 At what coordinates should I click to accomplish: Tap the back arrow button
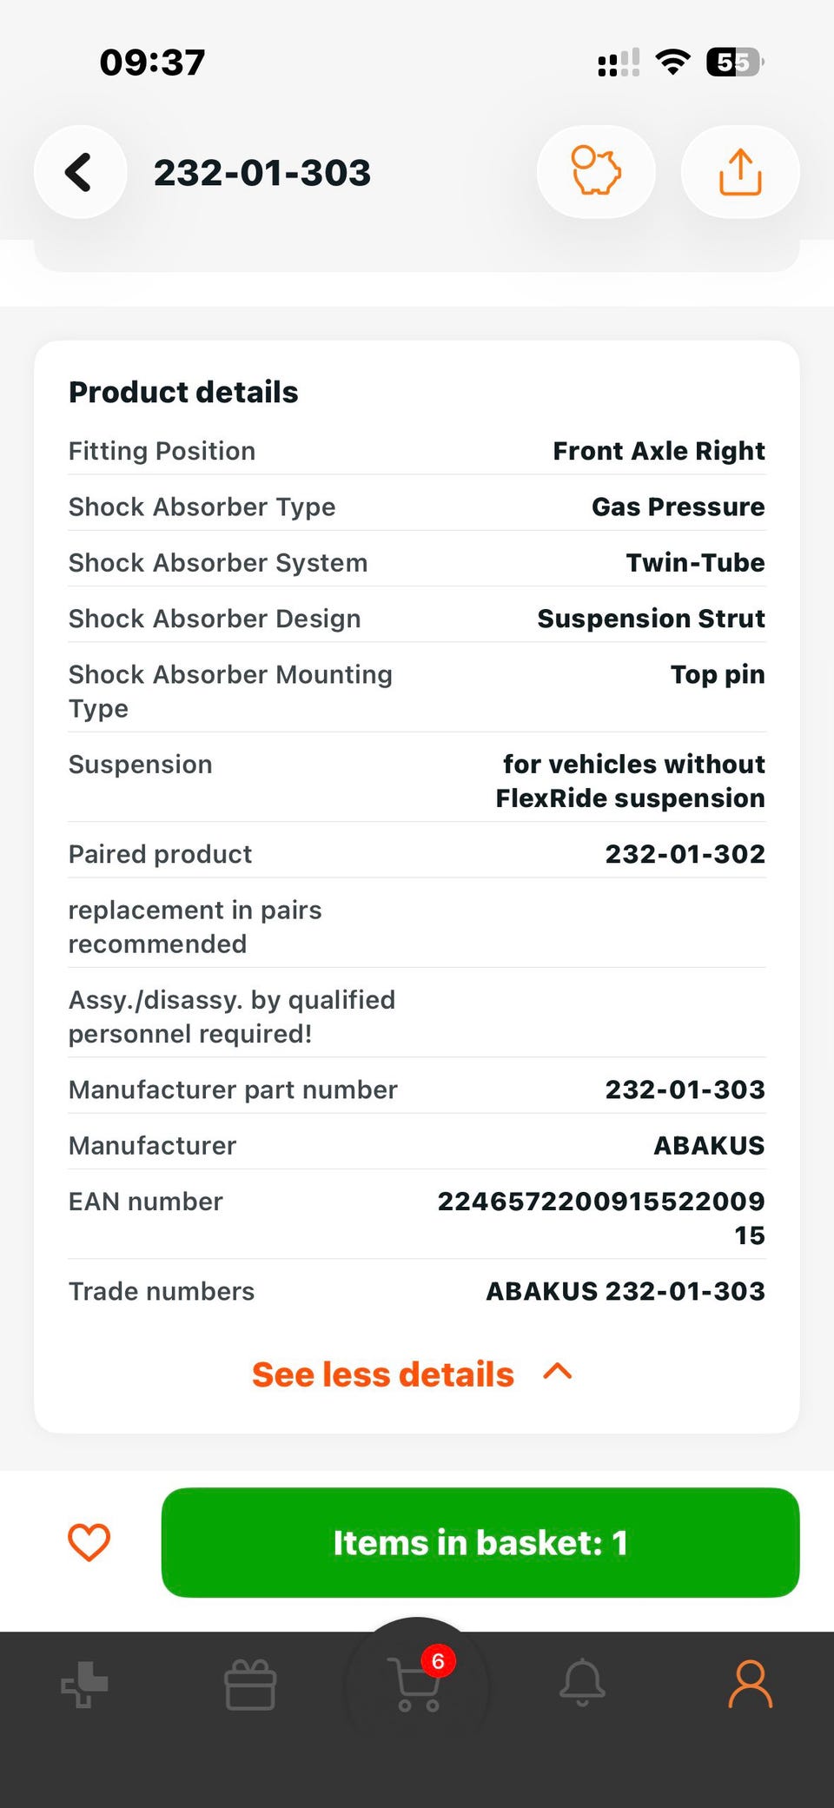tap(80, 172)
